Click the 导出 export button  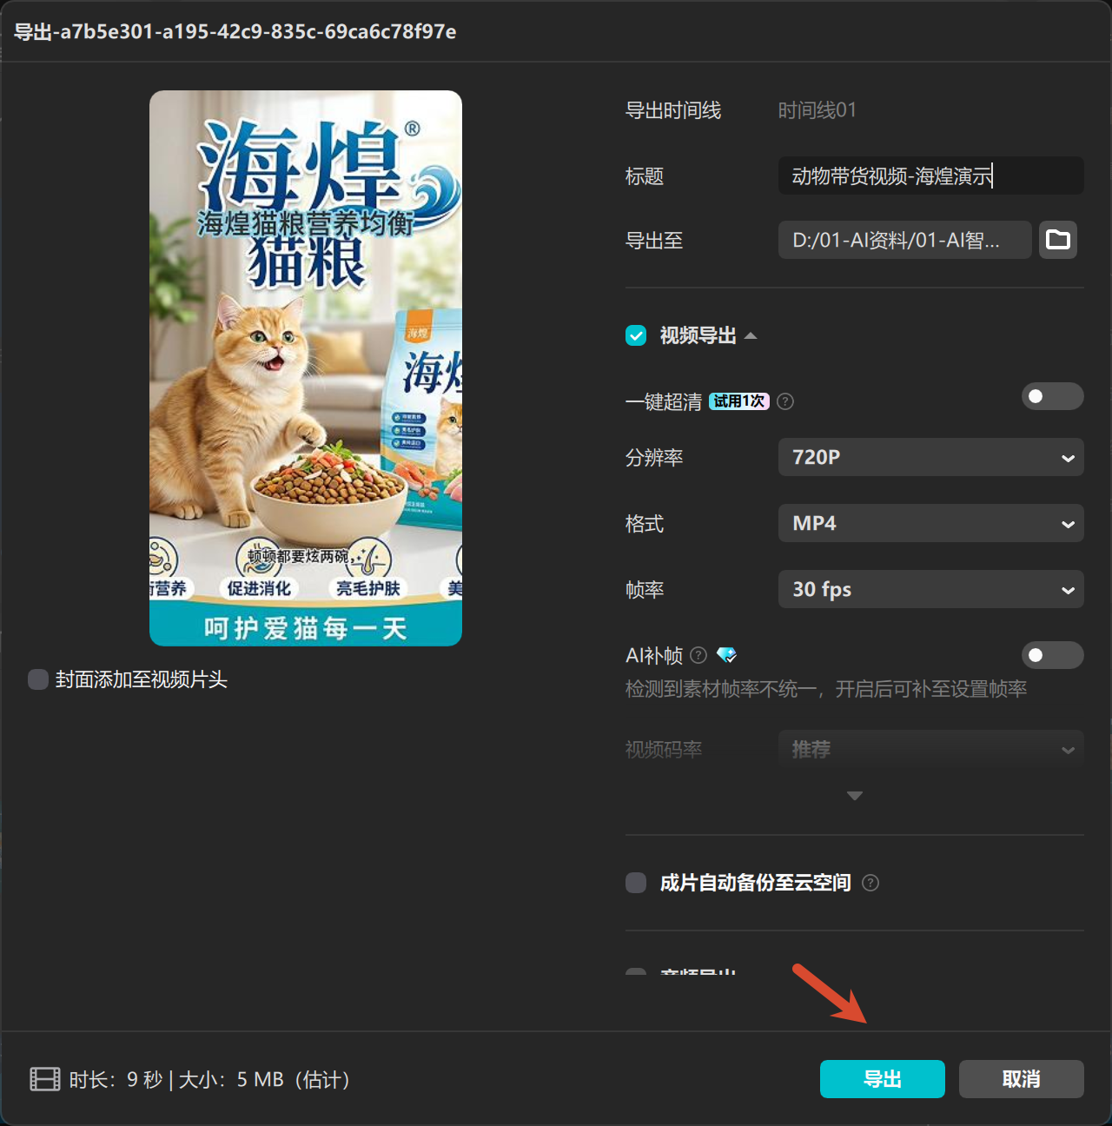coord(882,1079)
